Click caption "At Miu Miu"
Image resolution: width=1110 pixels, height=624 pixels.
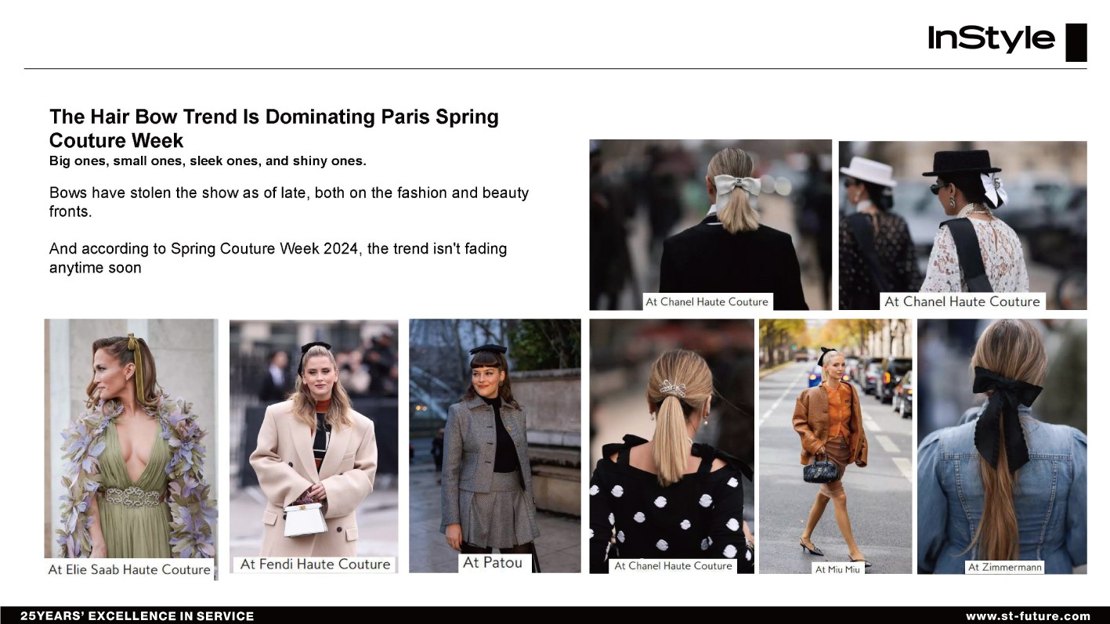tap(837, 569)
